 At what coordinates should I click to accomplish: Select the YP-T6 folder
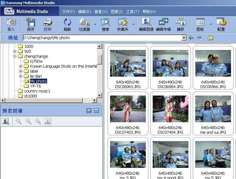pyautogui.click(x=33, y=86)
